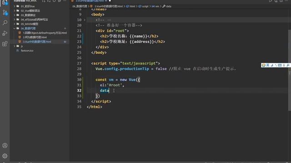
Task: Click the </div> tag on line 24
Action: [102, 47]
